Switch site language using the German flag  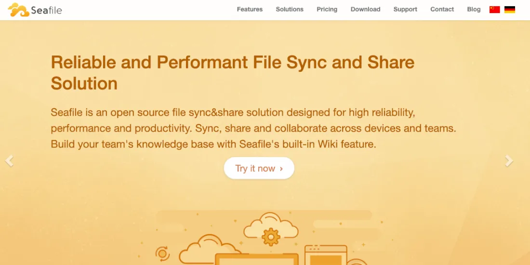pos(509,10)
